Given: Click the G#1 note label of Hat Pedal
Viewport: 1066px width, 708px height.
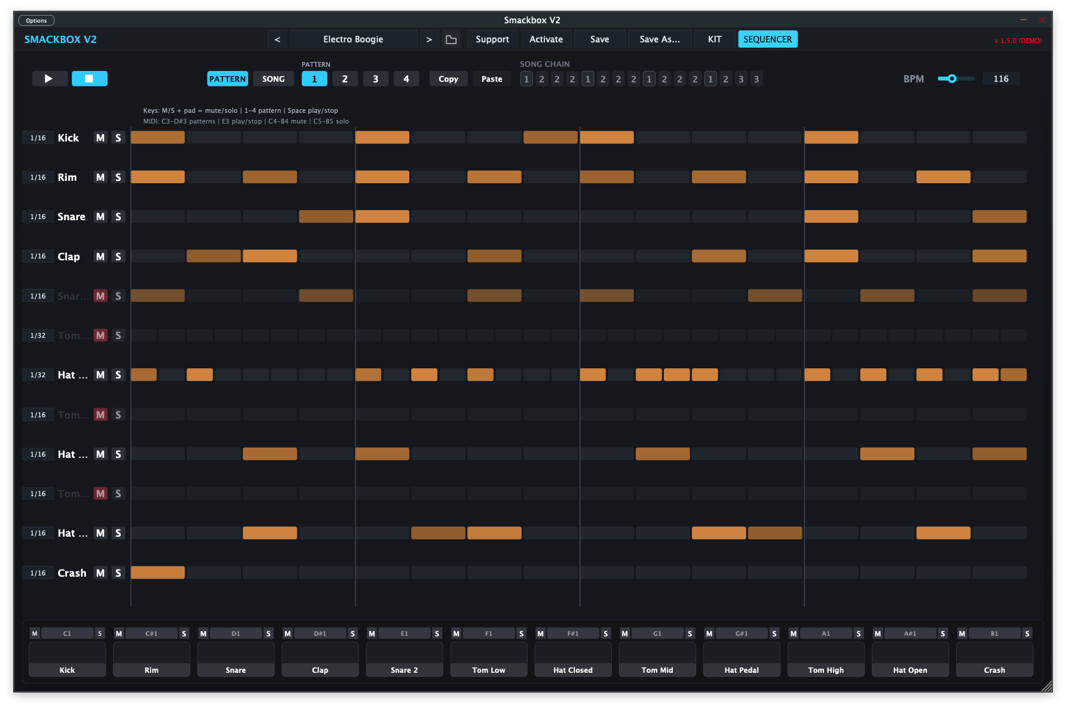Looking at the screenshot, I should pyautogui.click(x=742, y=633).
